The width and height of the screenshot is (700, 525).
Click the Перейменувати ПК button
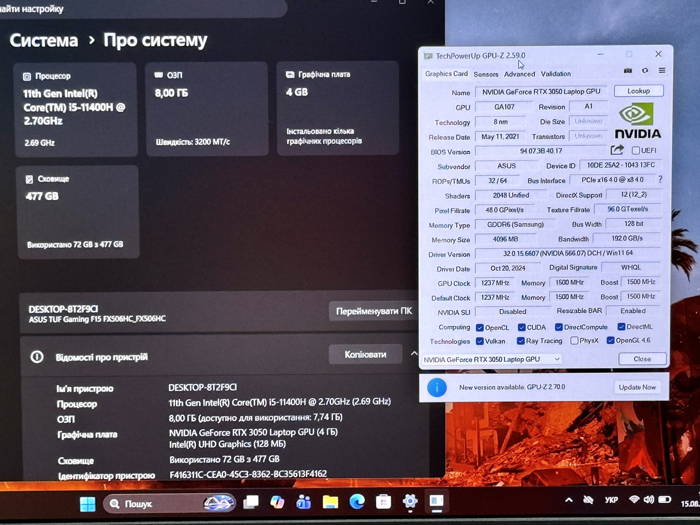[373, 311]
